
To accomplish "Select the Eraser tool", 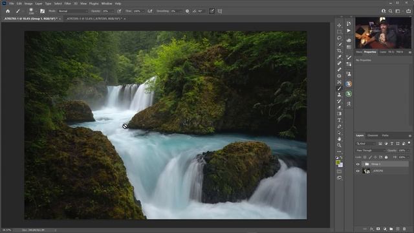I will tap(339, 107).
